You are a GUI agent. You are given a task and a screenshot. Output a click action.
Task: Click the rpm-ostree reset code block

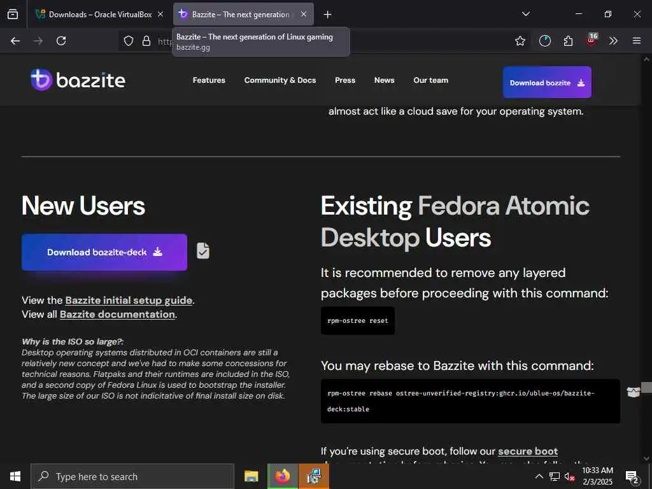pyautogui.click(x=358, y=321)
